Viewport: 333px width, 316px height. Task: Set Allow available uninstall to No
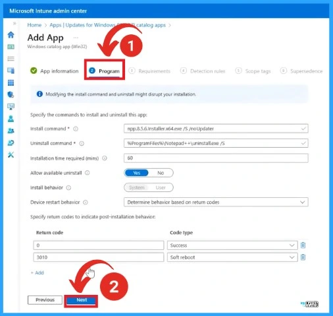coord(161,173)
